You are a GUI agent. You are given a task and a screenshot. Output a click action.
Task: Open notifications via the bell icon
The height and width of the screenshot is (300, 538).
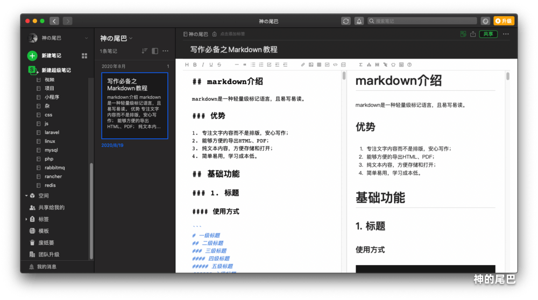click(x=359, y=21)
